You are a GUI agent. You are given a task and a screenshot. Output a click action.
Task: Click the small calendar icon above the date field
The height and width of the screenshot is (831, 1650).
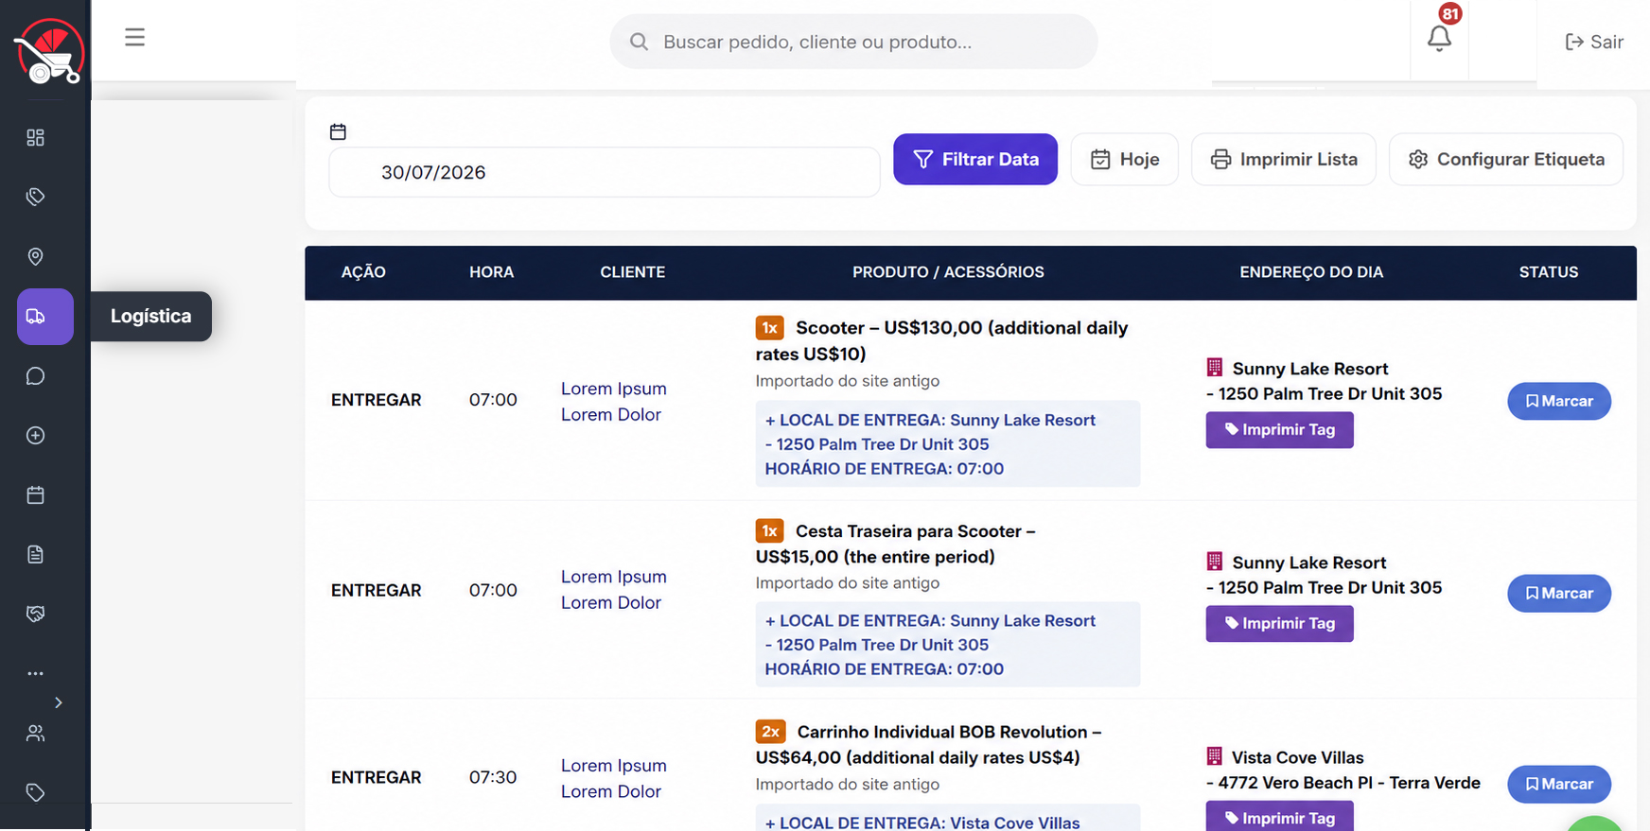click(338, 131)
